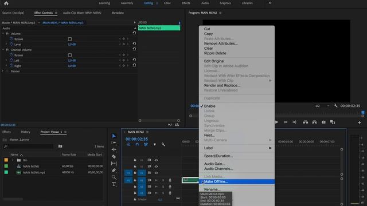The height and width of the screenshot is (206, 367).
Task: Select the Type tool
Action: pos(114,184)
